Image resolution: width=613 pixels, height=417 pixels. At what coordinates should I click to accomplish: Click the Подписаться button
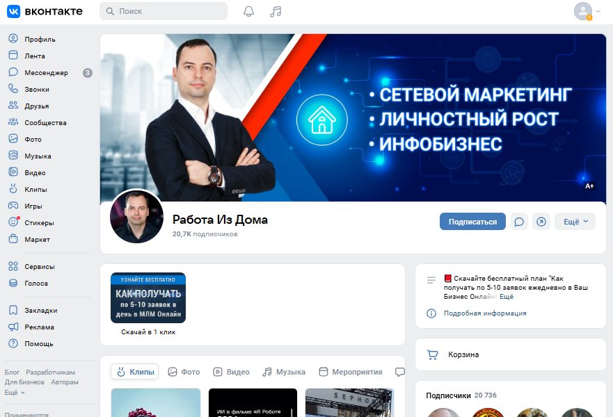coord(472,222)
